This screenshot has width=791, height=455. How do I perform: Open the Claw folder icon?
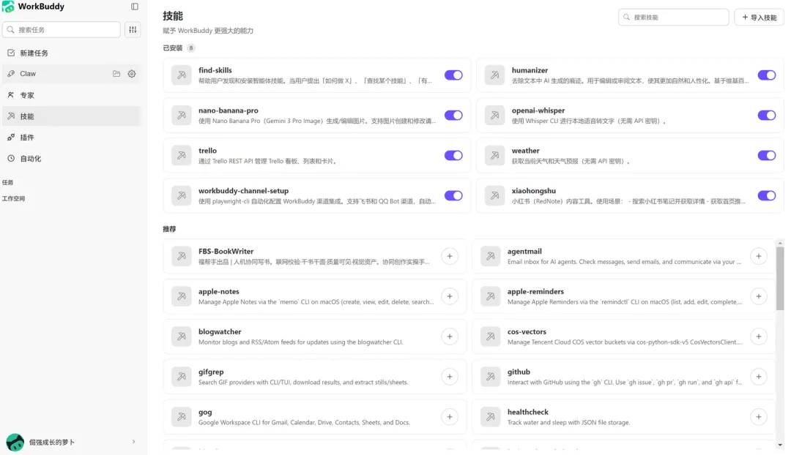(116, 74)
